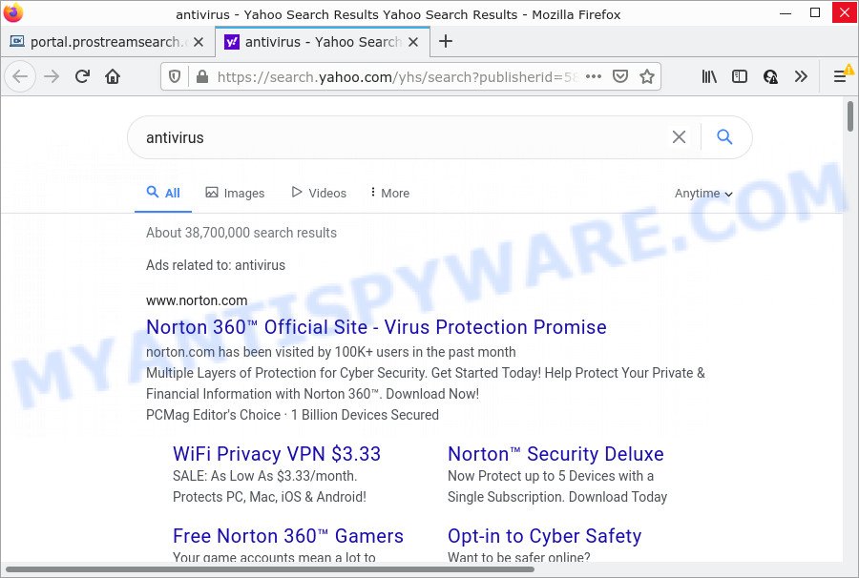Switch to Images results
The image size is (859, 578).
coord(235,193)
